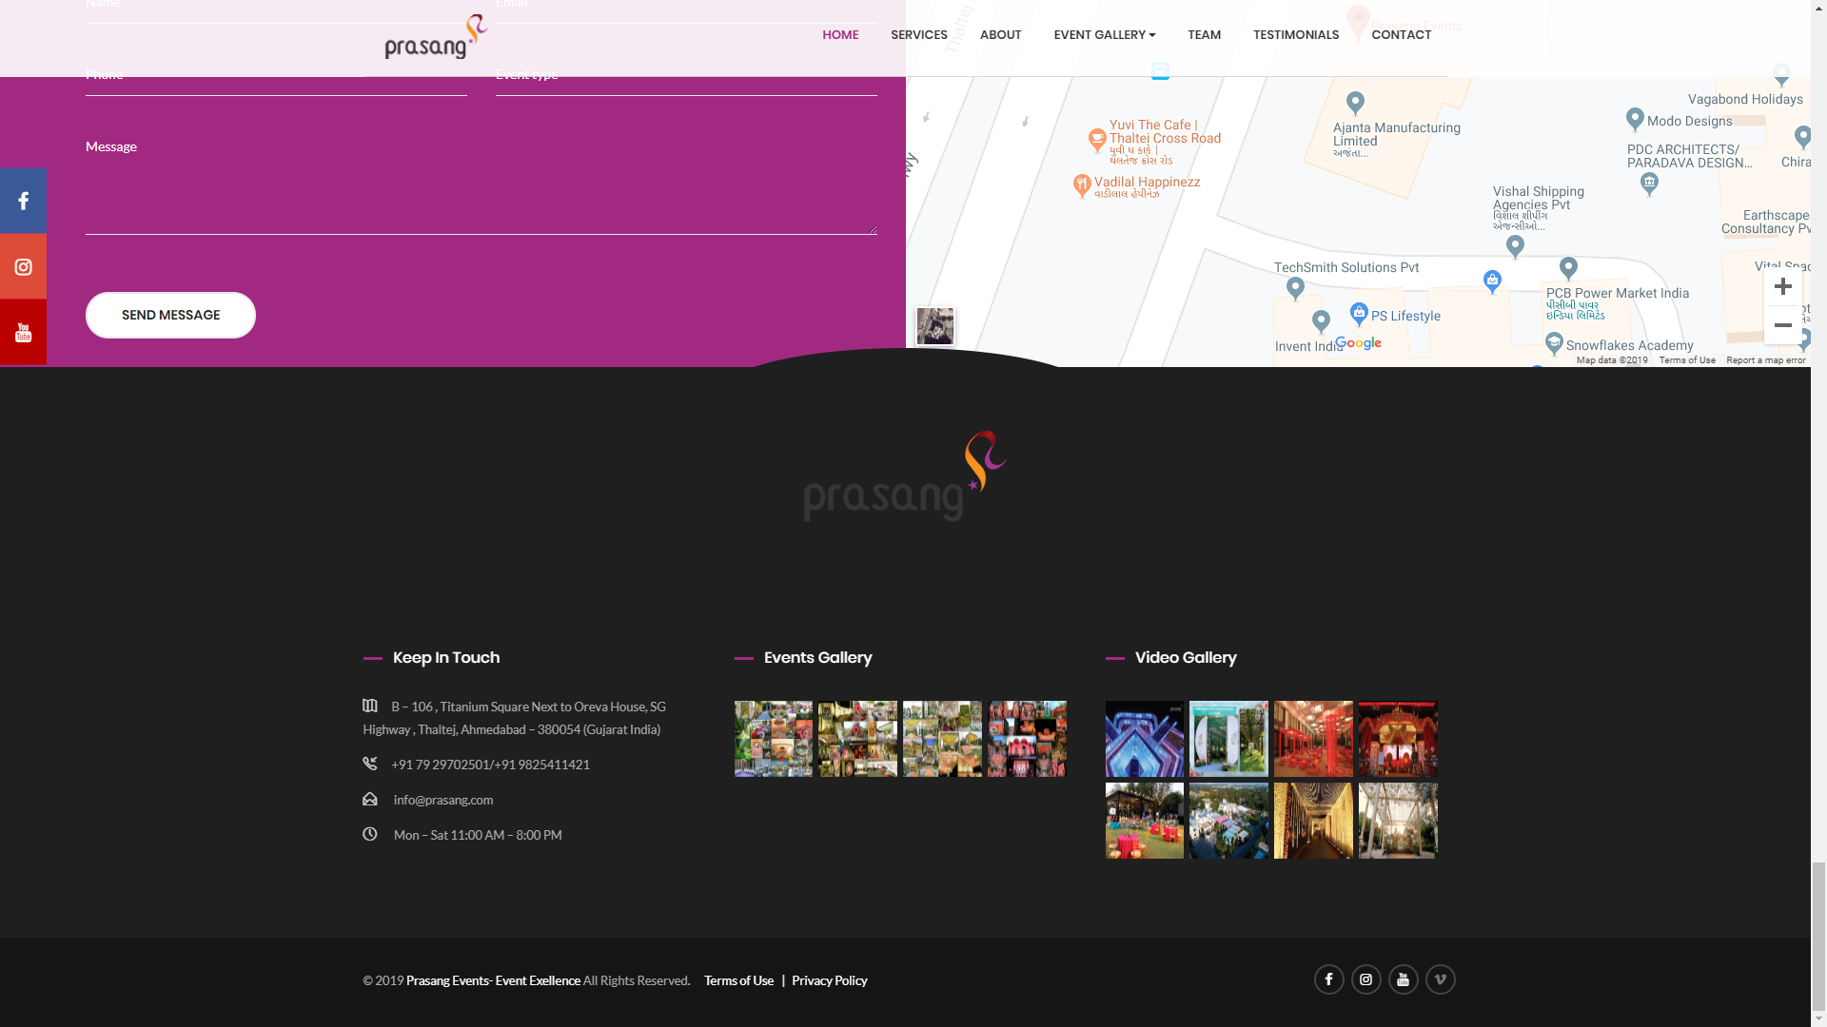Click the clock icon beside hours
1827x1027 pixels.
[370, 834]
